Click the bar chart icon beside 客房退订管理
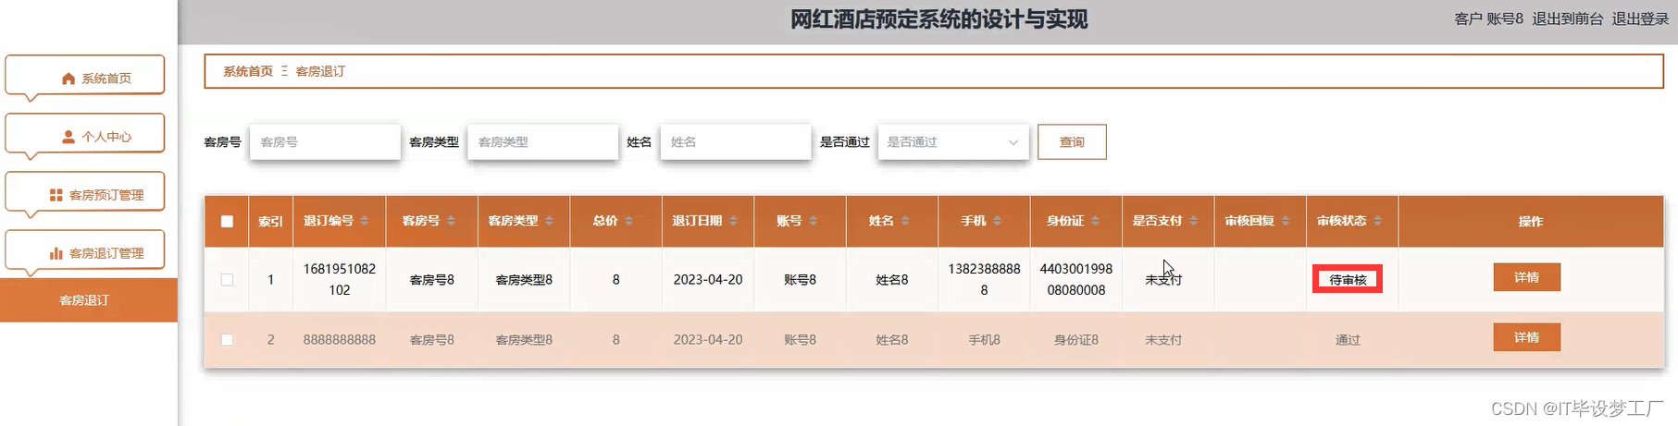 click(56, 253)
